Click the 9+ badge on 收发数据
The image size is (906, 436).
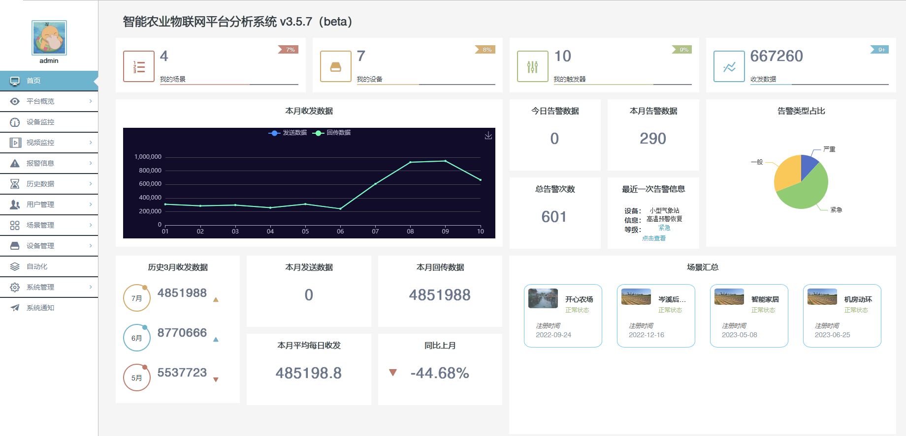click(880, 50)
